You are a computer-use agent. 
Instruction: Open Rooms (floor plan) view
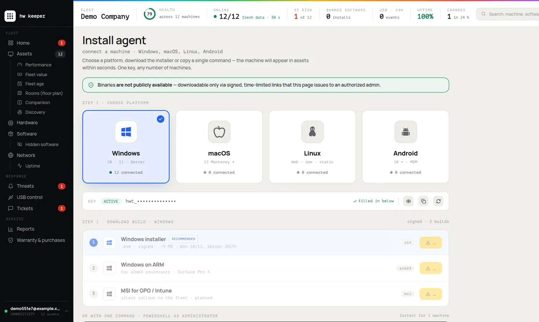[44, 93]
